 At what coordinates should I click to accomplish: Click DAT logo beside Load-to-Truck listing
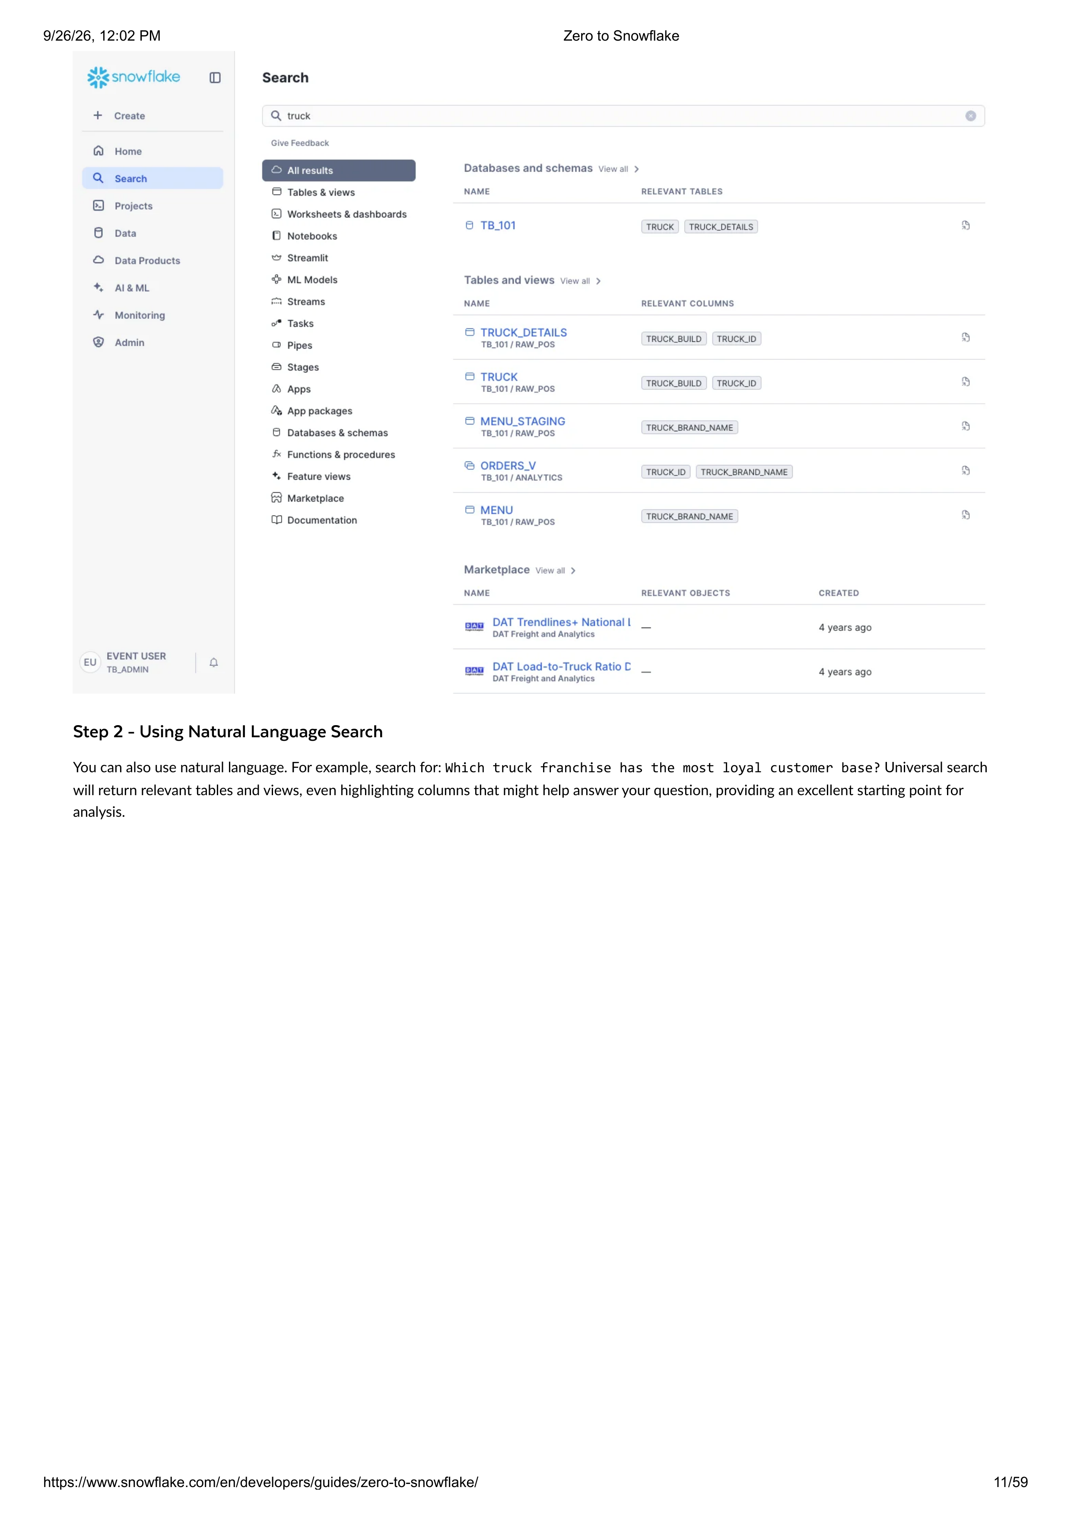tap(474, 670)
